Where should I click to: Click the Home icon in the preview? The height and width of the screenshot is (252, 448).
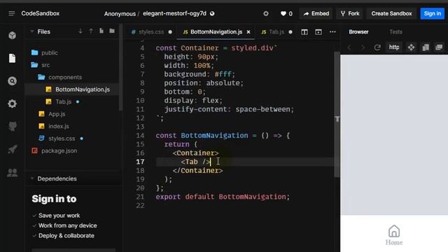394,231
